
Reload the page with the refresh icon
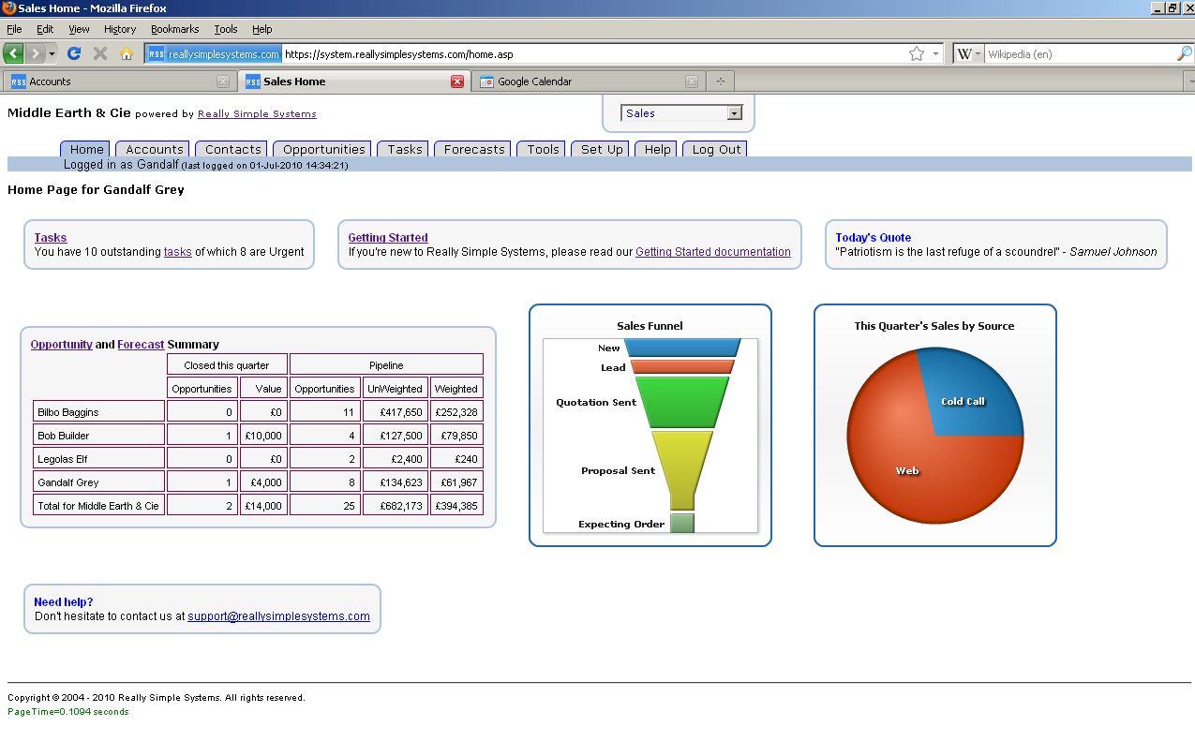point(75,53)
